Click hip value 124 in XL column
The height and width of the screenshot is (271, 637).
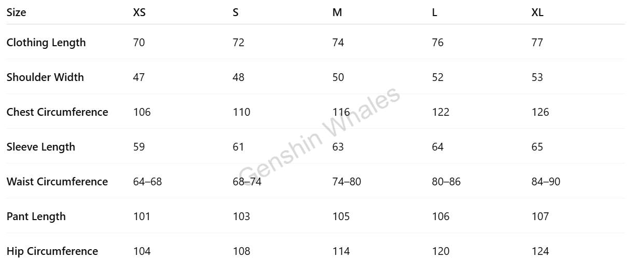click(540, 251)
